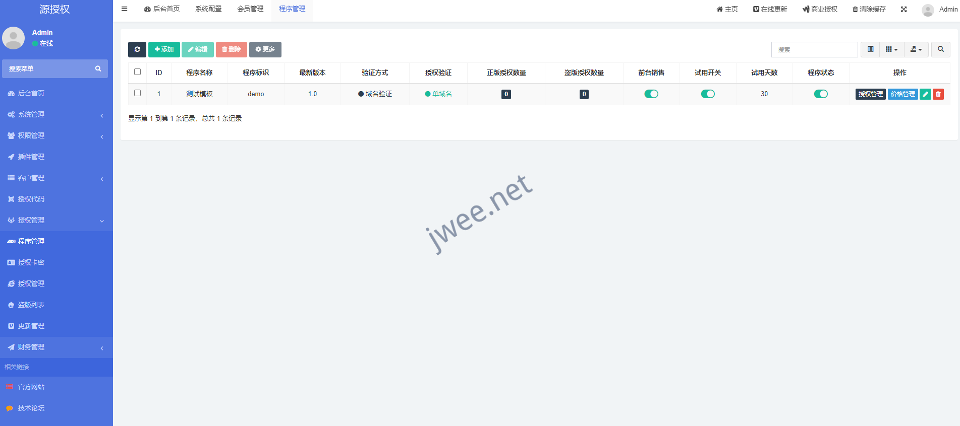The image size is (960, 426).
Task: Click the ID column header
Action: pyautogui.click(x=159, y=73)
